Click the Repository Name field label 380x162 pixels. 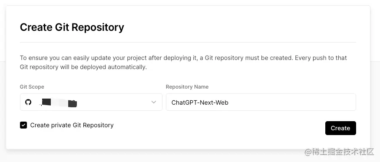pyautogui.click(x=187, y=86)
